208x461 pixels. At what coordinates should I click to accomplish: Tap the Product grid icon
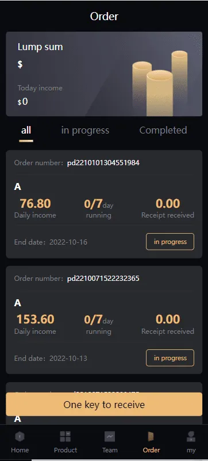66,437
